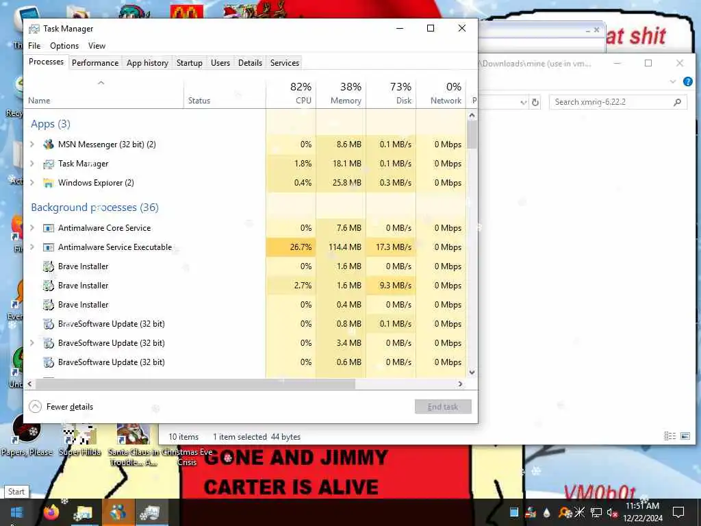Switch to the Performance tab

(95, 62)
